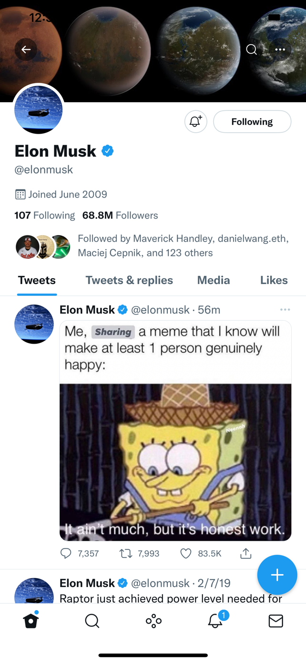This screenshot has width=306, height=663.
Task: Open Spaces in bottom navigation
Action: pyautogui.click(x=153, y=621)
